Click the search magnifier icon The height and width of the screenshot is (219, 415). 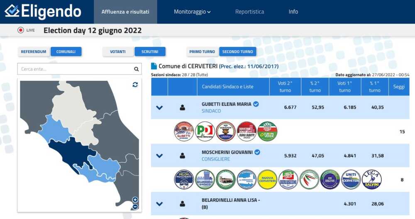click(136, 69)
